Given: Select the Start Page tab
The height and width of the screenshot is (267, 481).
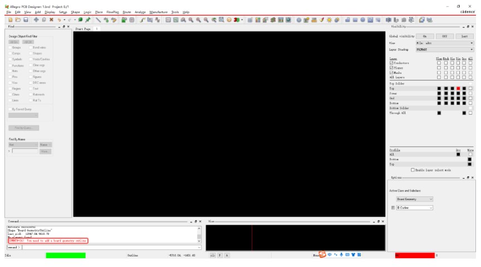Looking at the screenshot, I should [83, 29].
